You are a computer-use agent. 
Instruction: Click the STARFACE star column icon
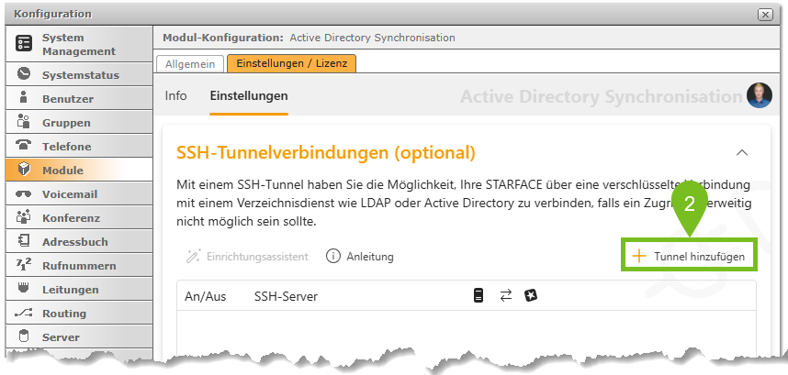click(x=531, y=295)
